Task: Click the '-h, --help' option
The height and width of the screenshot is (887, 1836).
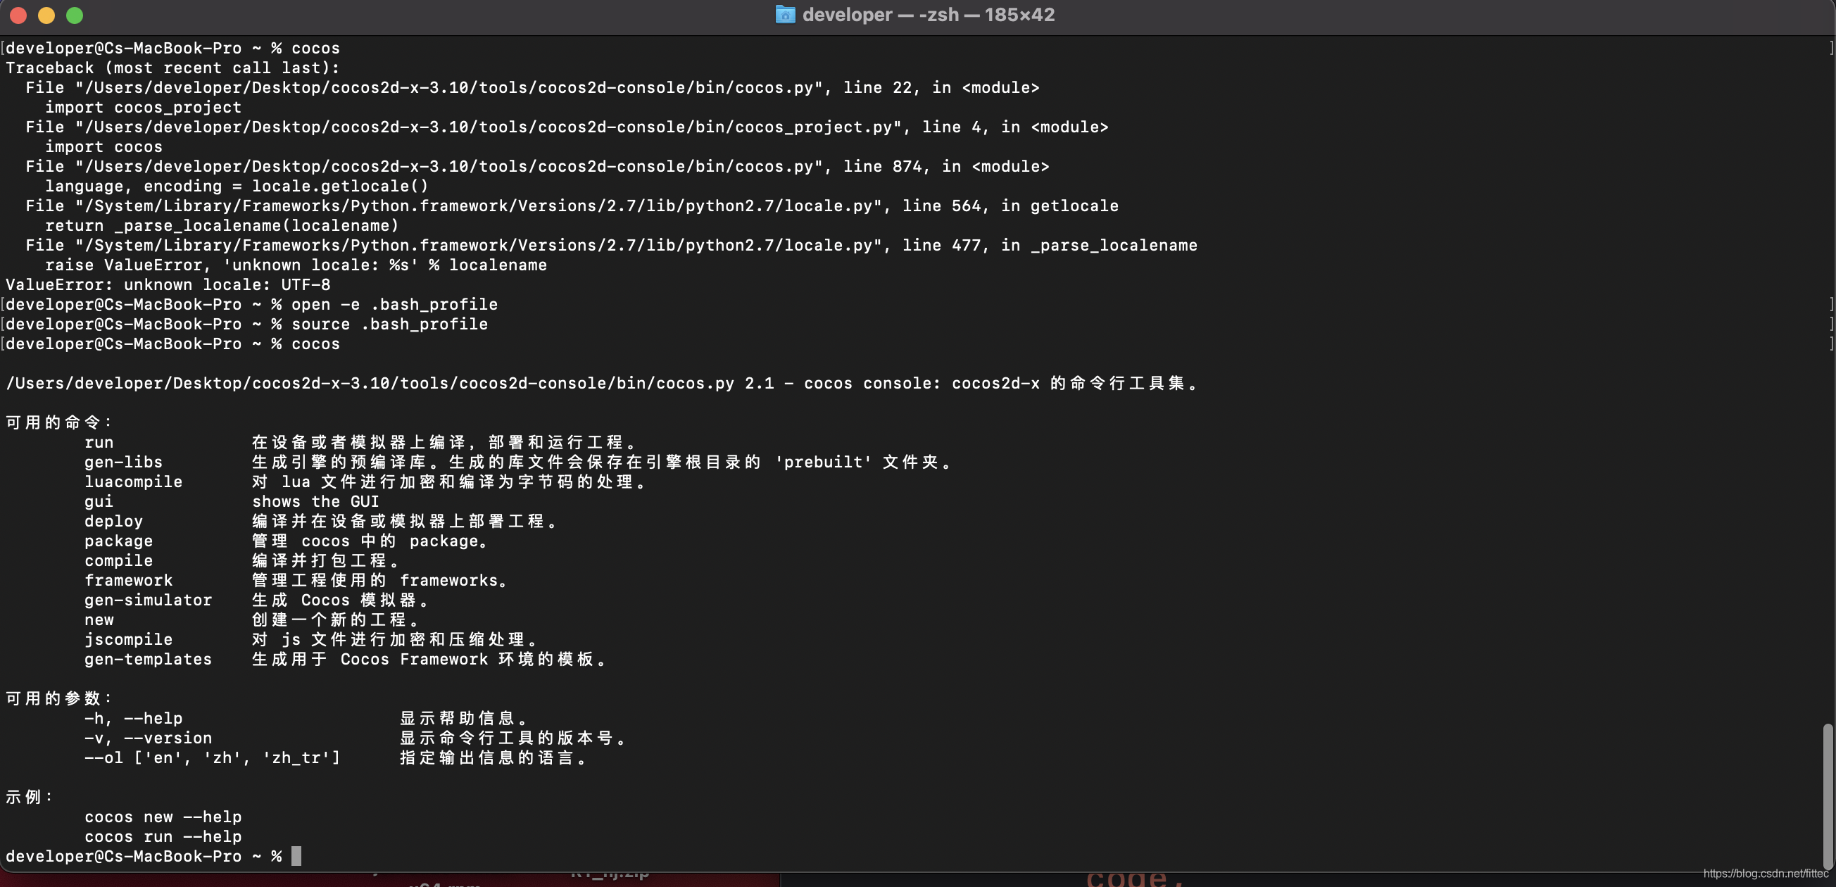Action: click(x=133, y=719)
